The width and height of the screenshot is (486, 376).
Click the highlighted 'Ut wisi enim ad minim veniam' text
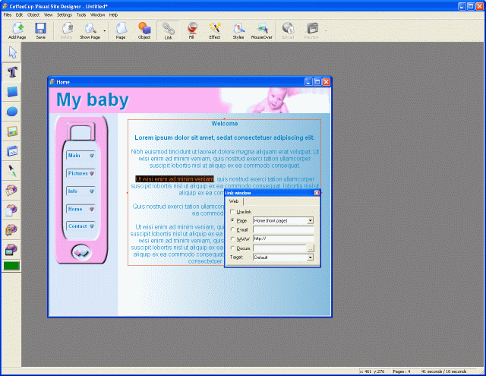[x=175, y=179]
